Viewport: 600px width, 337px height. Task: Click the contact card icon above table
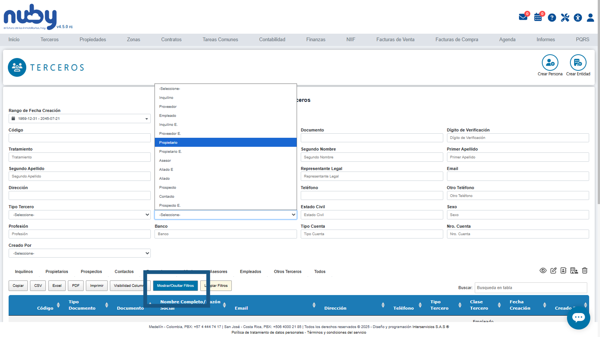click(x=564, y=270)
